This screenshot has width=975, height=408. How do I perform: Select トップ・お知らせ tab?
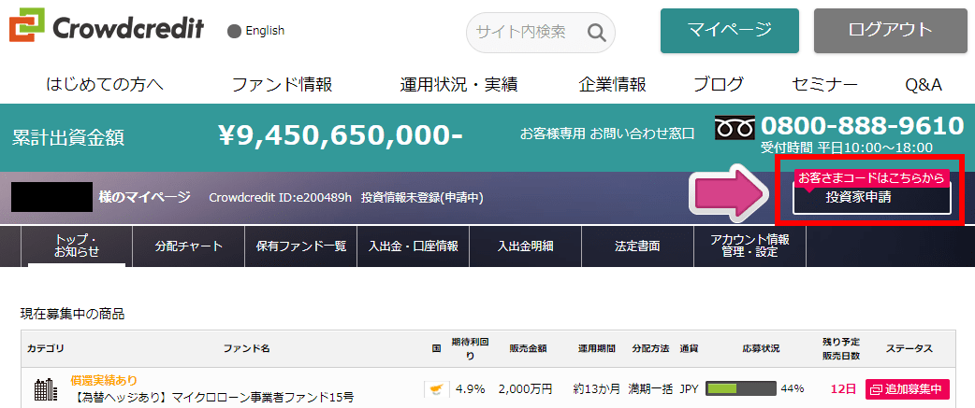tap(77, 246)
